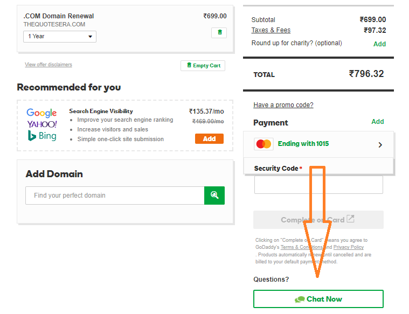Click the Google logo in recommendations
The height and width of the screenshot is (314, 409).
click(x=41, y=113)
